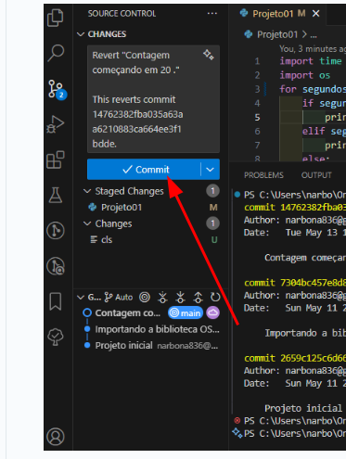Click the Changes count badge
Screen dimensions: 346x459
(212, 223)
